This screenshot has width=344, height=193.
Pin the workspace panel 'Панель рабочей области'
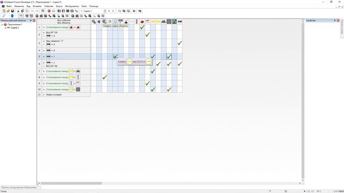[x=31, y=20]
